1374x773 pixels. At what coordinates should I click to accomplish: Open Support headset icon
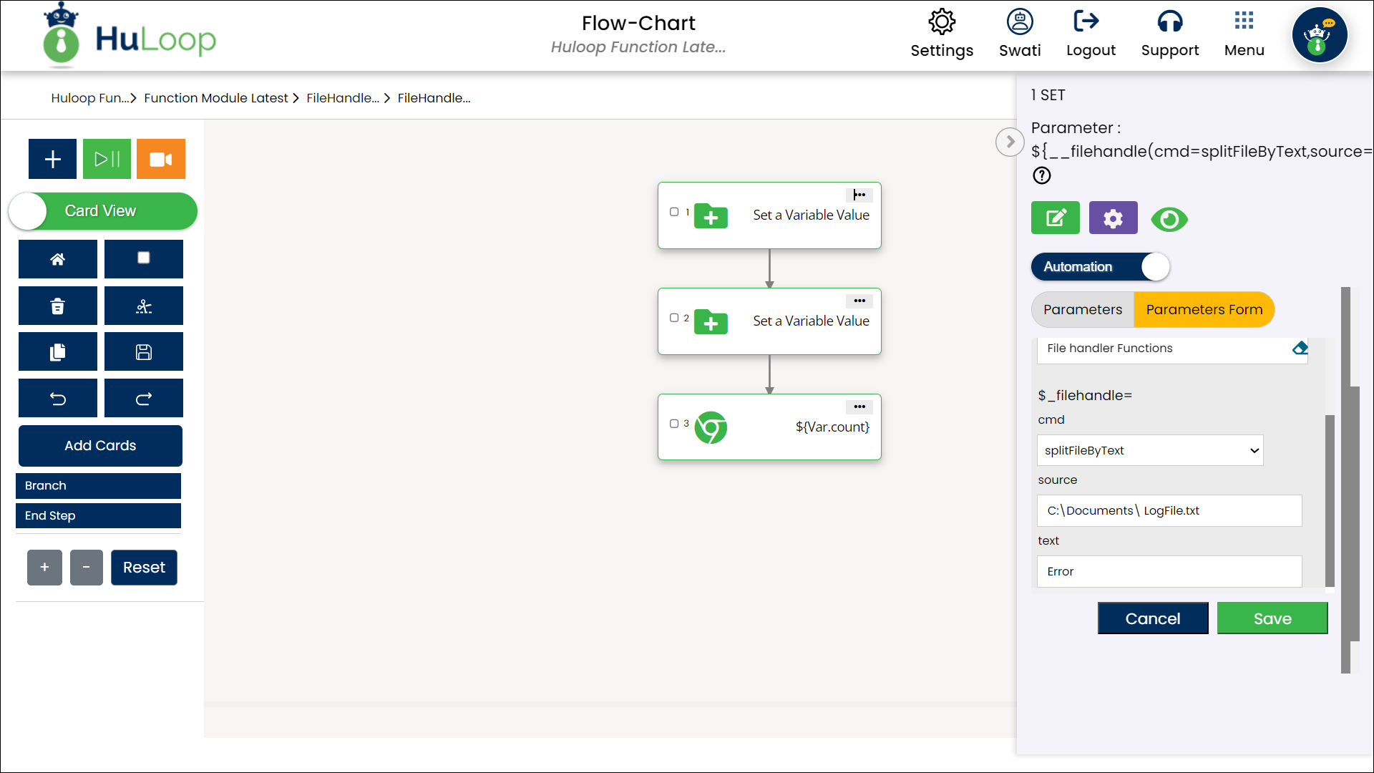(x=1170, y=22)
